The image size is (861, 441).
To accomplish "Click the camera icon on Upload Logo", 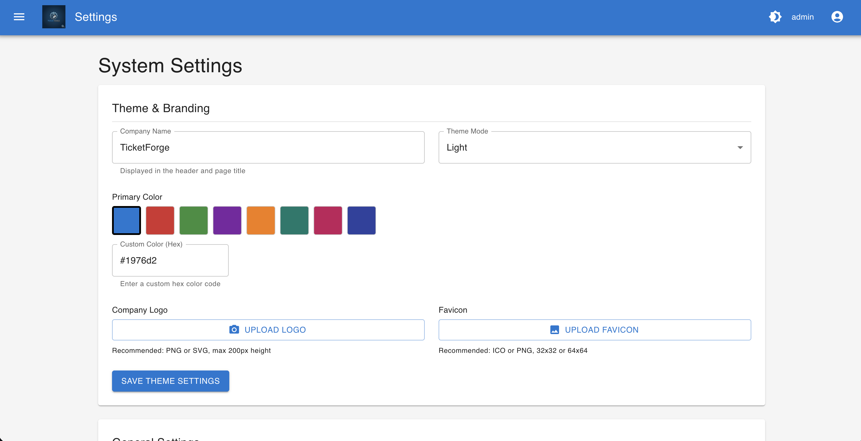I will coord(234,329).
